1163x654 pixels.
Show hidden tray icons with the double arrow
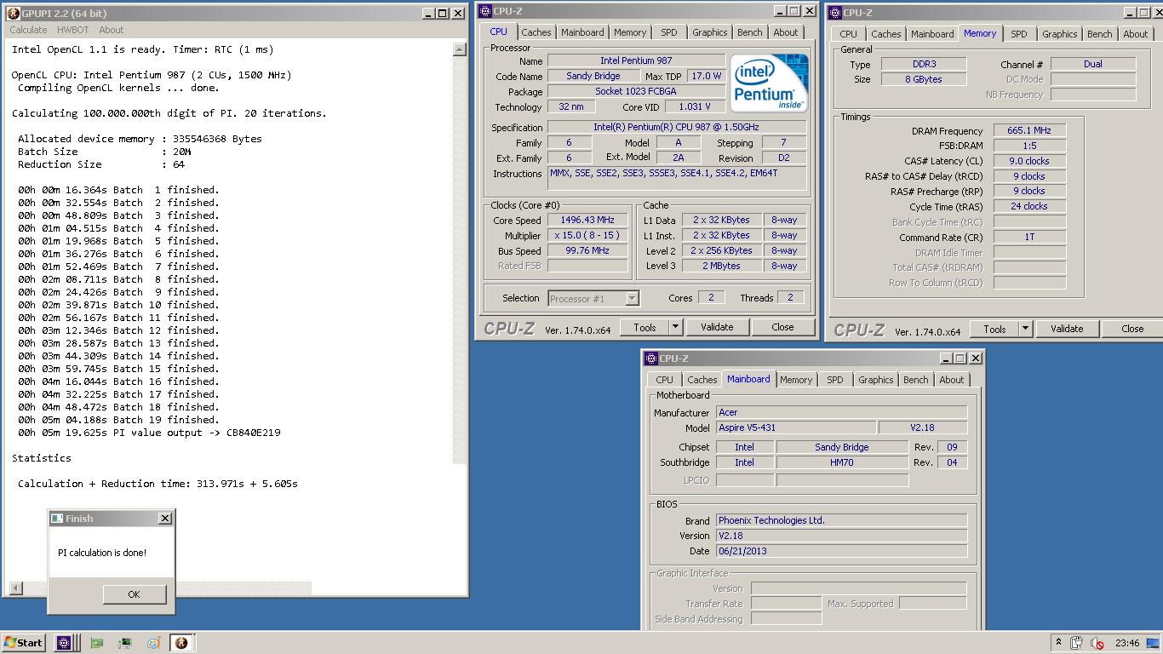pyautogui.click(x=1058, y=643)
